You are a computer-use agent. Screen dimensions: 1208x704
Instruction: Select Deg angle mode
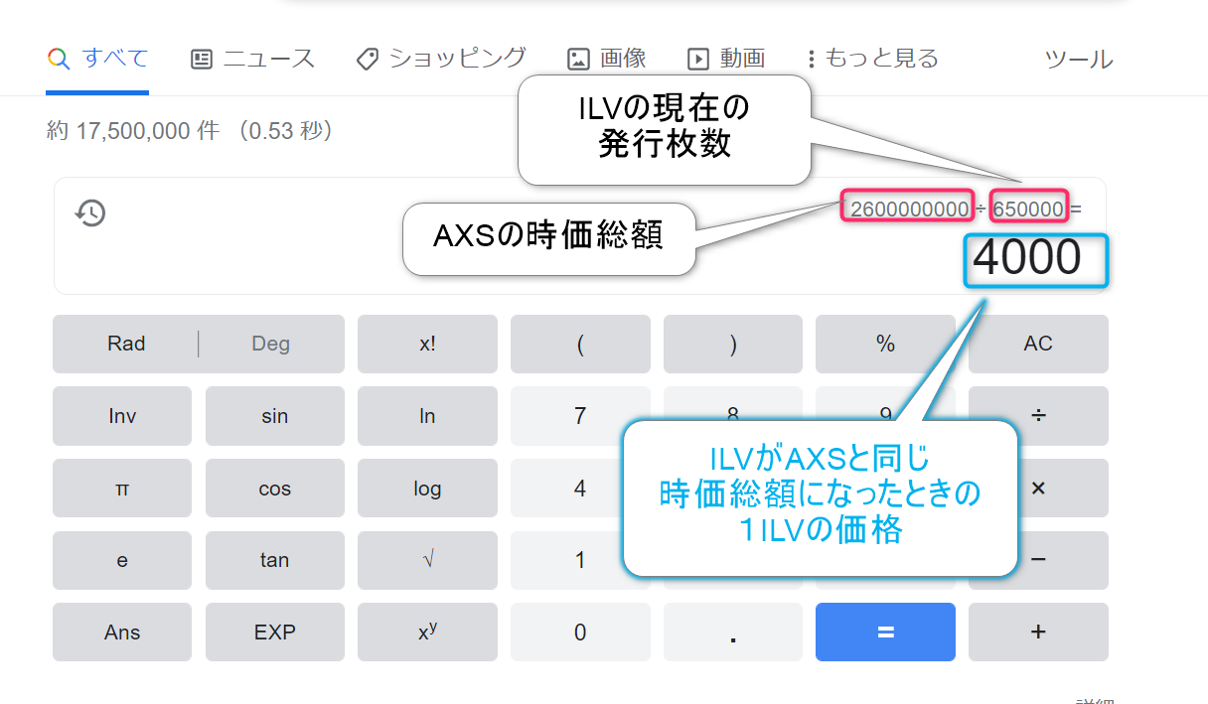pyautogui.click(x=271, y=344)
